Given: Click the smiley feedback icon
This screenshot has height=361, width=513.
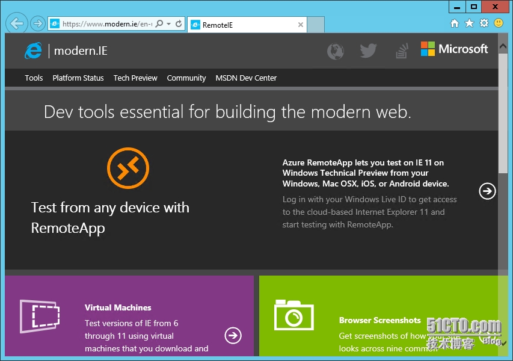Looking at the screenshot, I should [499, 23].
